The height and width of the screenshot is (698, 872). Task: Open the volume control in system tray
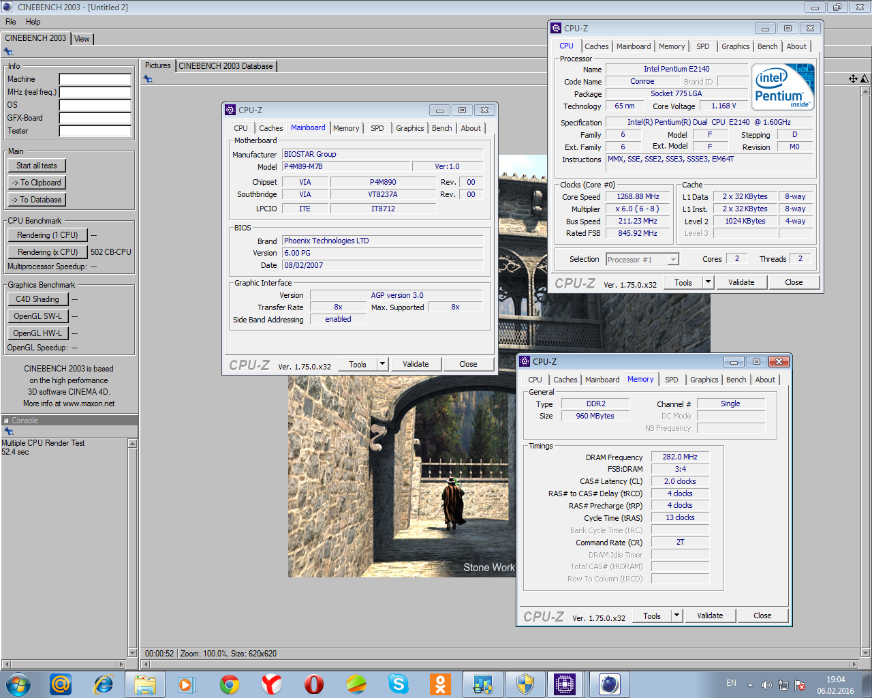click(766, 684)
